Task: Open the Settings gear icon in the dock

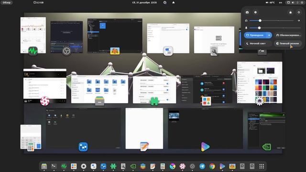Action: pos(84,166)
